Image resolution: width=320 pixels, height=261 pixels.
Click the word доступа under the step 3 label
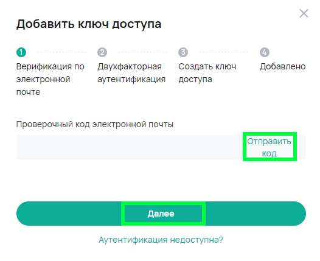(x=195, y=79)
